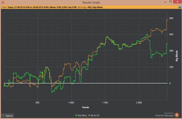Minimize the Results Graph window
182x119 pixels.
(x=165, y=2)
